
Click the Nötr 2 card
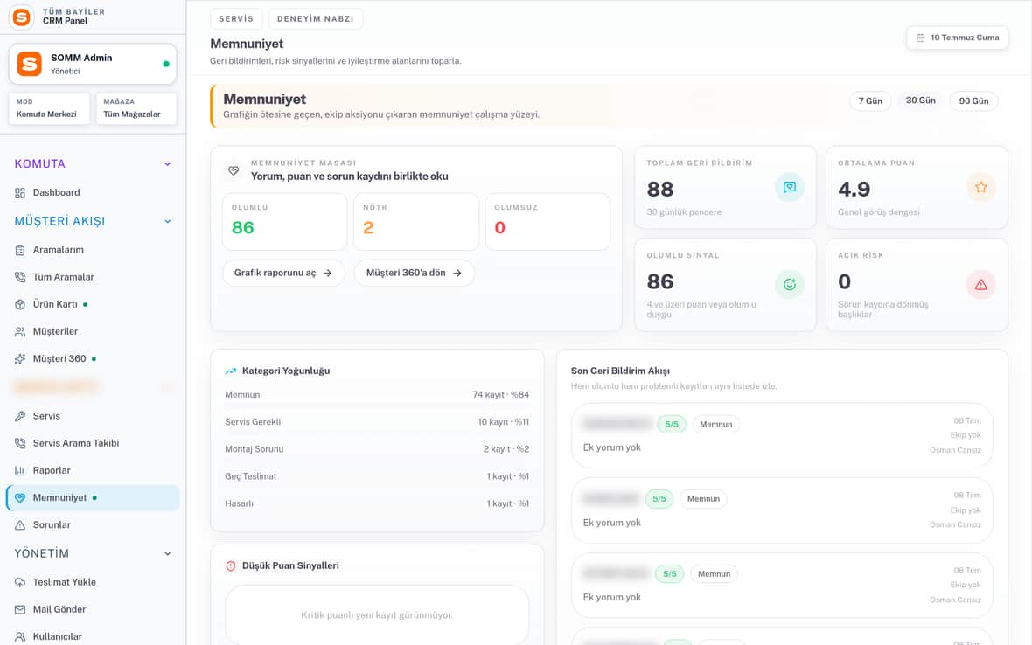(x=416, y=222)
